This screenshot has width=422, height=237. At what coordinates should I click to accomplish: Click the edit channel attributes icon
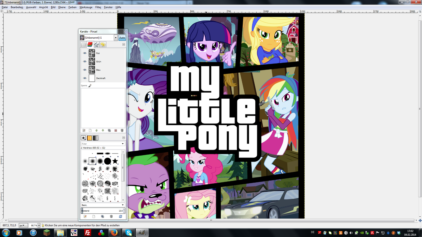click(x=84, y=130)
